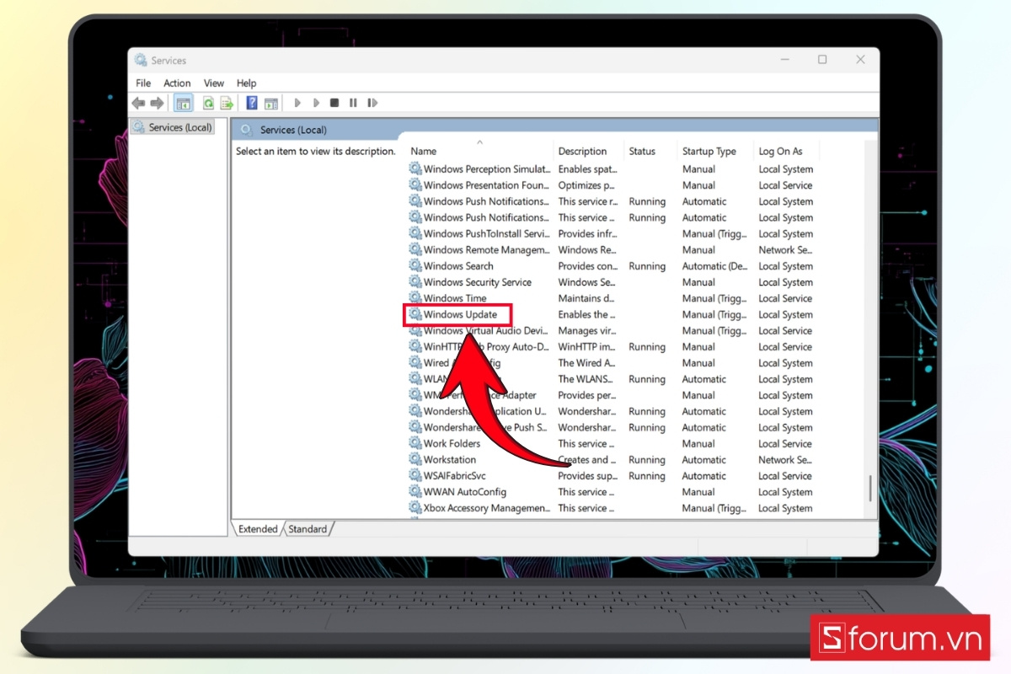Toggle the Show/Hide Console Tree toolbar icon
The height and width of the screenshot is (674, 1011).
[x=183, y=103]
